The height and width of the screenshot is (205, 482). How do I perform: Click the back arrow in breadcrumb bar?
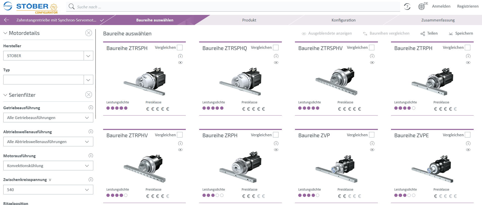(x=7, y=20)
